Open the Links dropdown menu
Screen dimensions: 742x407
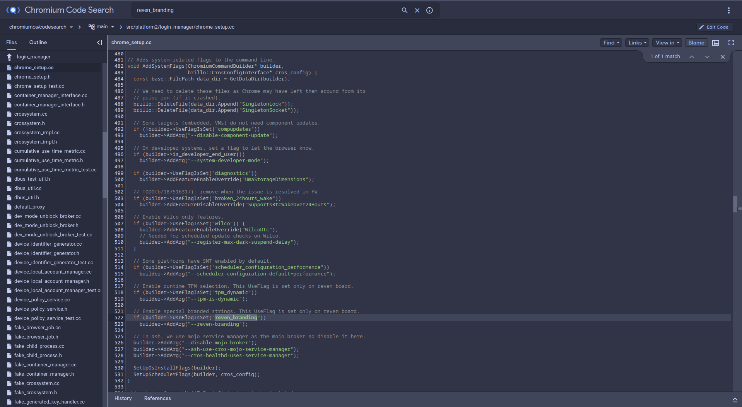pos(637,43)
